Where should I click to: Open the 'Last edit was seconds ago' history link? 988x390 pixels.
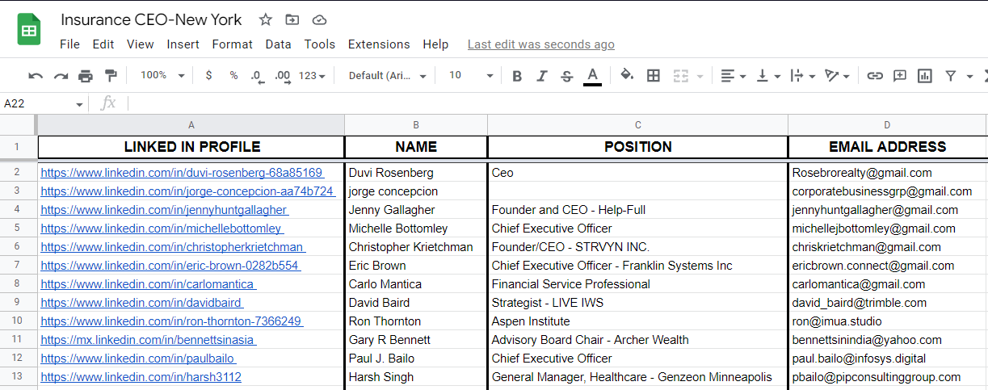[540, 44]
